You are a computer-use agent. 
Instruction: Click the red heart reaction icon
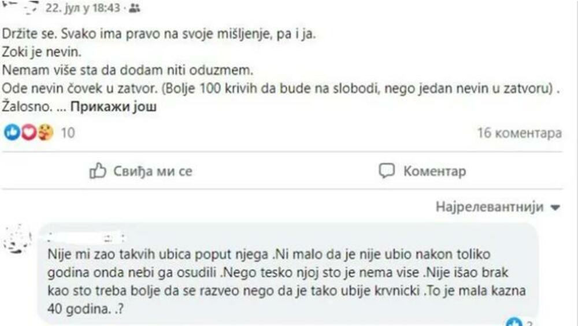click(28, 132)
